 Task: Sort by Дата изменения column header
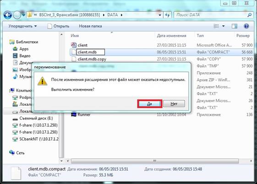point(171,36)
